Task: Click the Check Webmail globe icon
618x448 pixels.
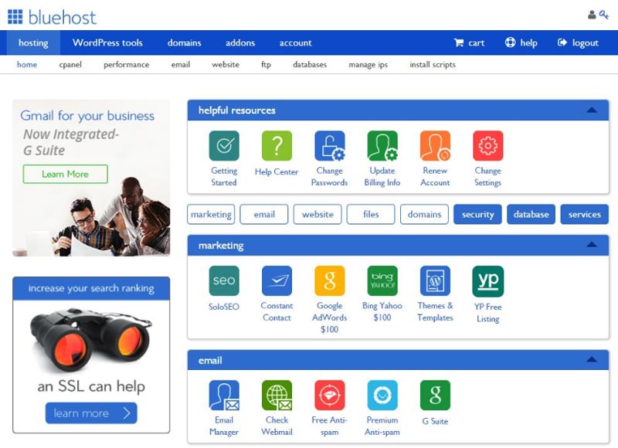Action: [x=277, y=395]
